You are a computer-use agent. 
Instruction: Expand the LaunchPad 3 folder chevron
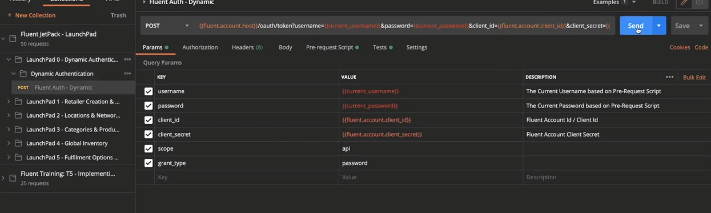click(9, 130)
